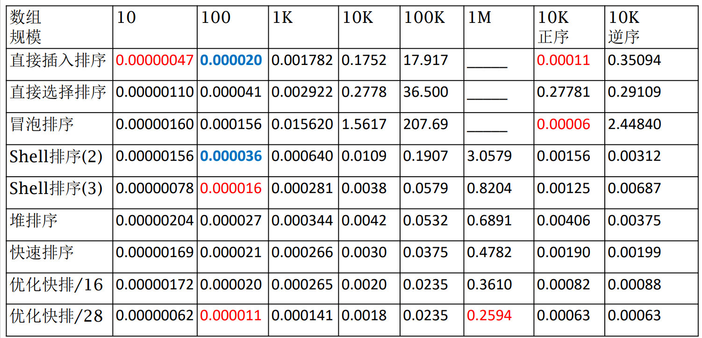Click the red value 0.00006
This screenshot has height=338, width=702.
coord(564,124)
